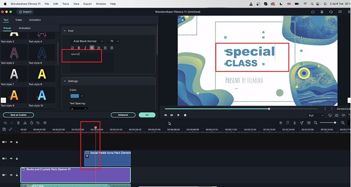This screenshot has width=351, height=187.
Task: Click the timeline zoom slider handle
Action: [x=335, y=123]
